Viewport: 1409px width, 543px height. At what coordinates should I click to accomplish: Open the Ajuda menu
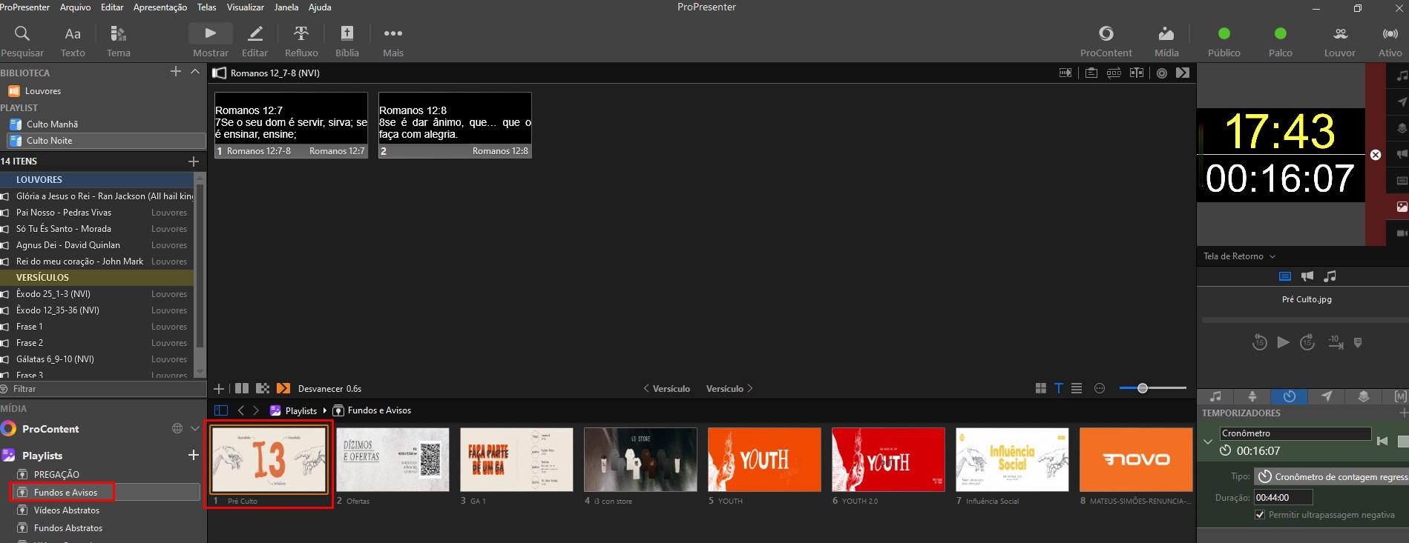[320, 7]
